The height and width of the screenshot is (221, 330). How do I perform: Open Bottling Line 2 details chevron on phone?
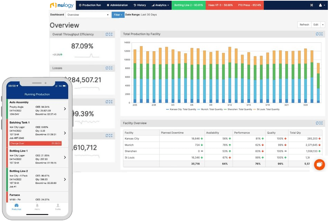pyautogui.click(x=65, y=179)
